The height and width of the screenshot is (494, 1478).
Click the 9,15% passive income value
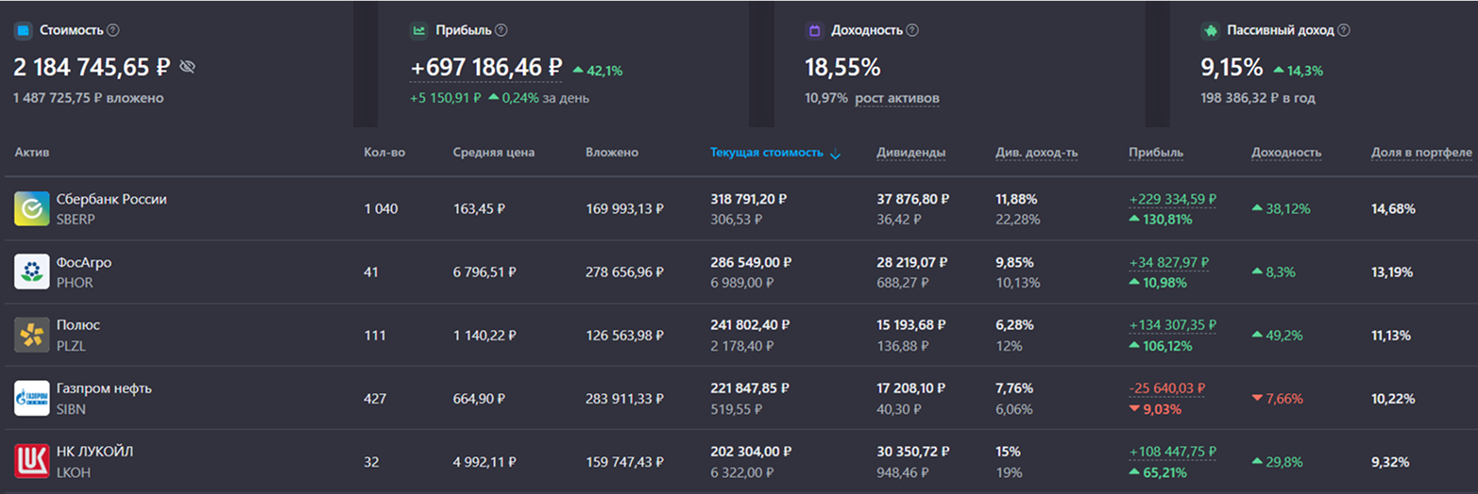coord(1232,68)
